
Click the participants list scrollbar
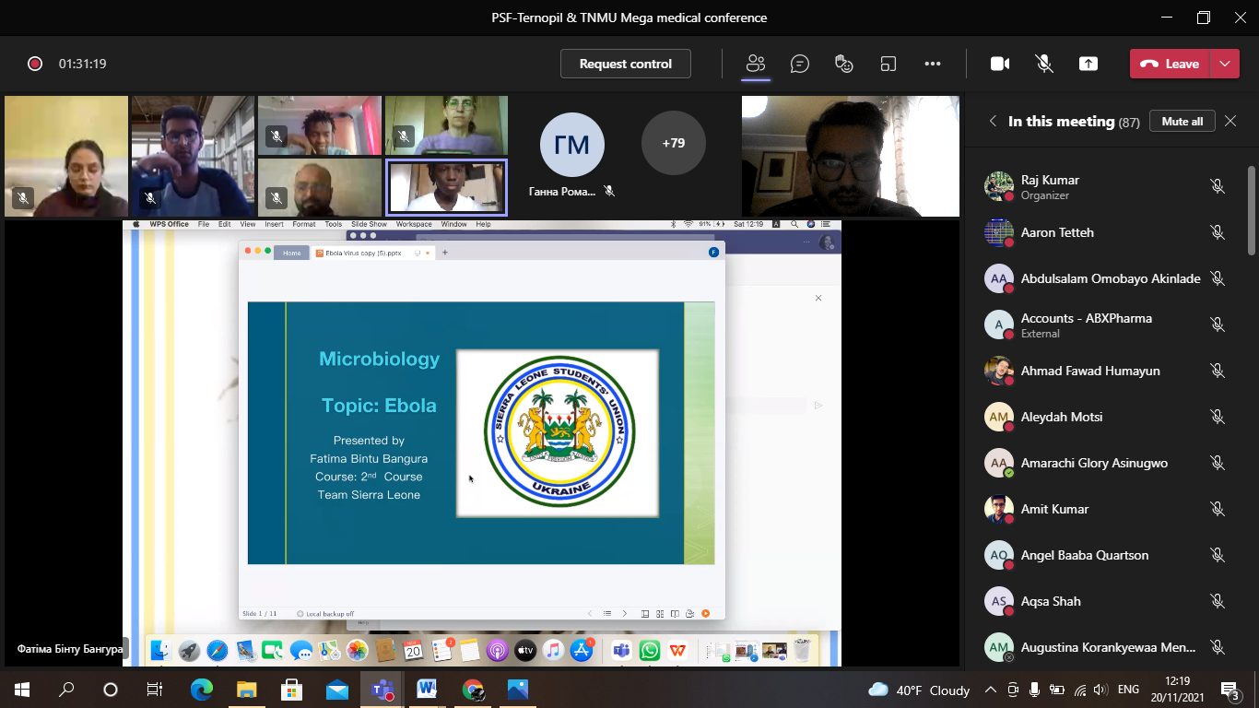click(x=1251, y=212)
